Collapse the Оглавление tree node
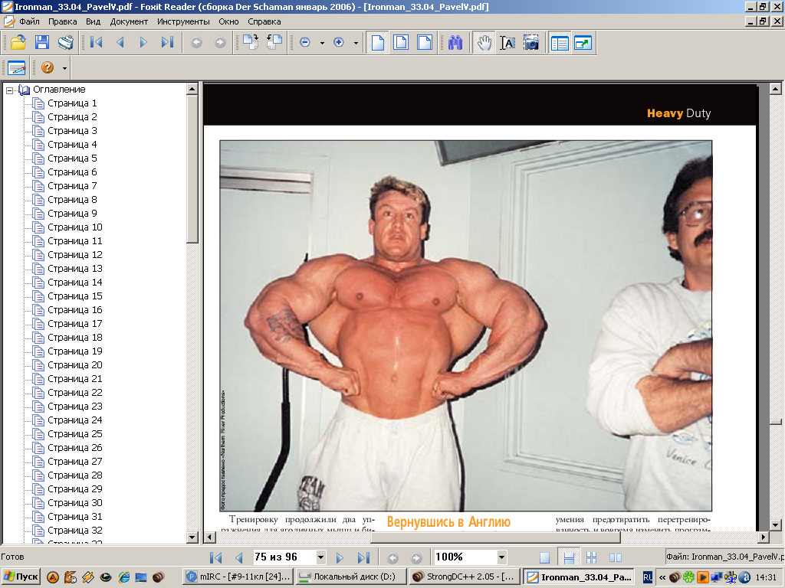 (10, 90)
